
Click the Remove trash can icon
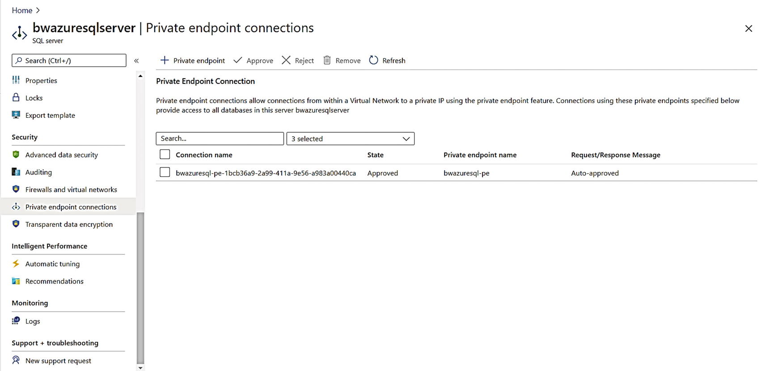pyautogui.click(x=327, y=60)
